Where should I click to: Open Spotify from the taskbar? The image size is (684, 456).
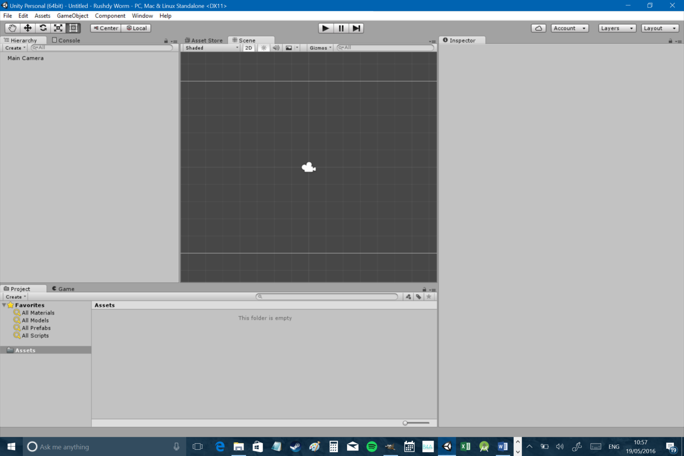point(372,446)
